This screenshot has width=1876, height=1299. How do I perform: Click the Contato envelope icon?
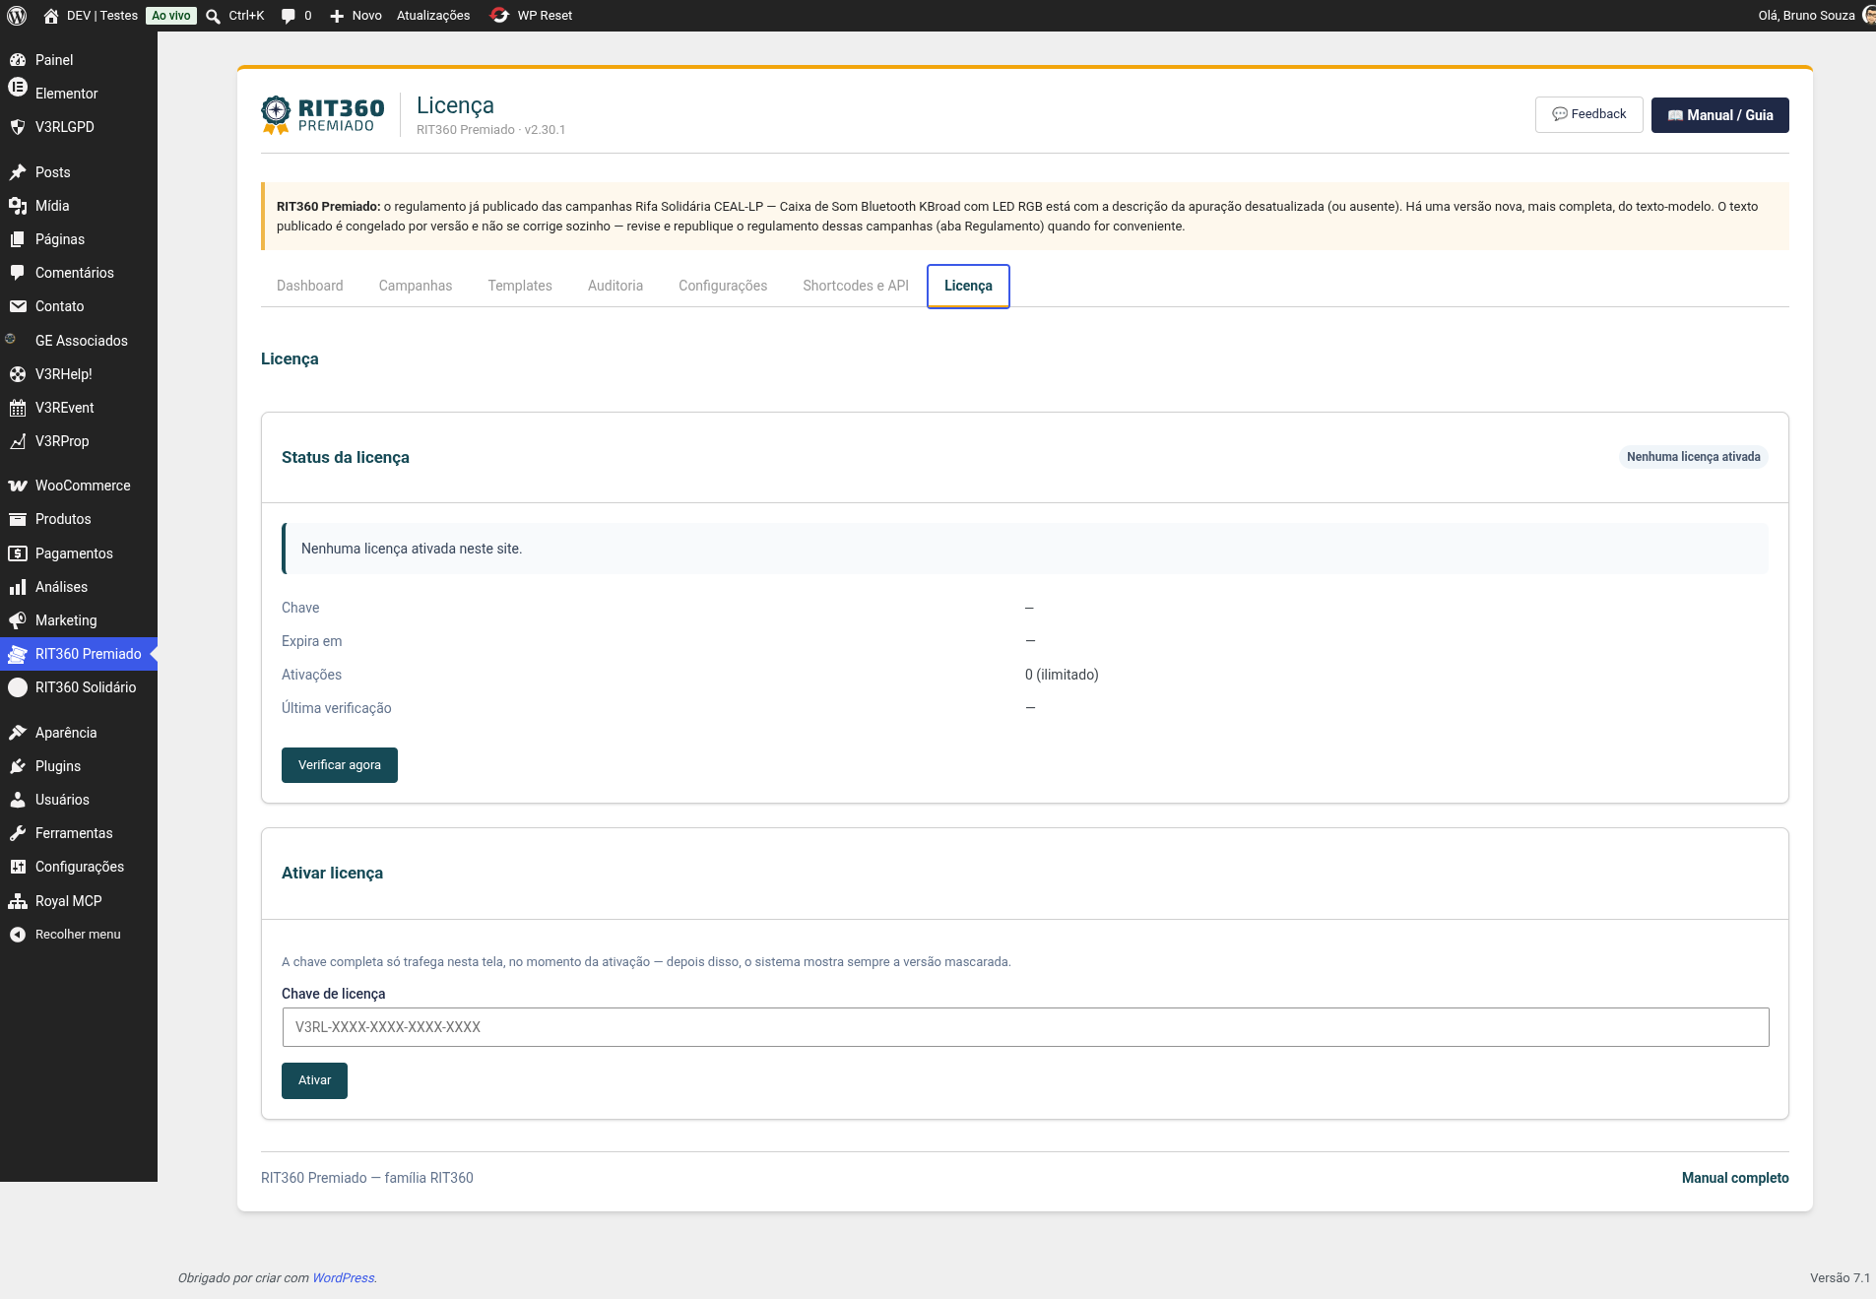point(18,306)
